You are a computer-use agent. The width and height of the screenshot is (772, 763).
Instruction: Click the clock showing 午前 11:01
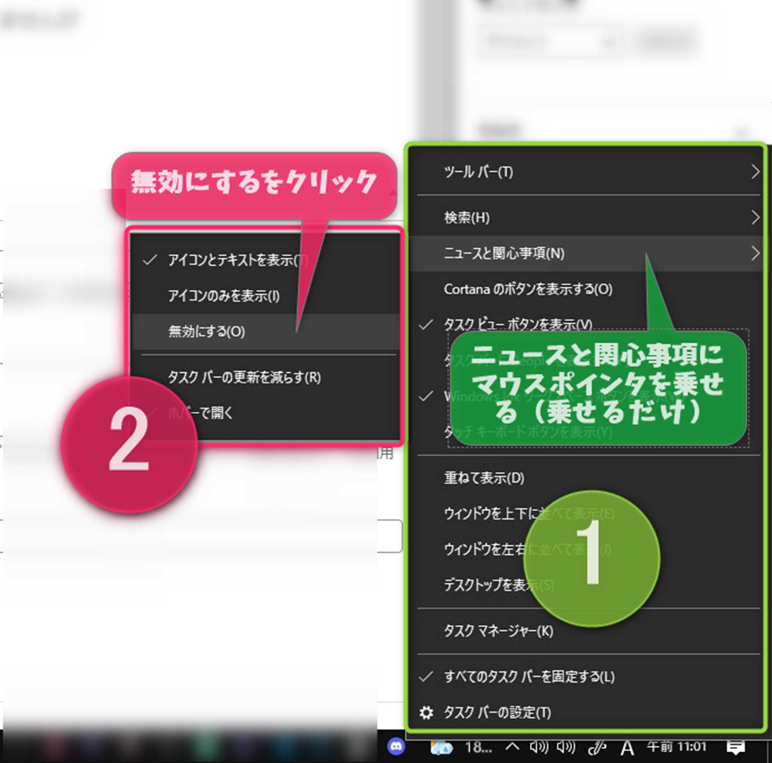click(677, 747)
